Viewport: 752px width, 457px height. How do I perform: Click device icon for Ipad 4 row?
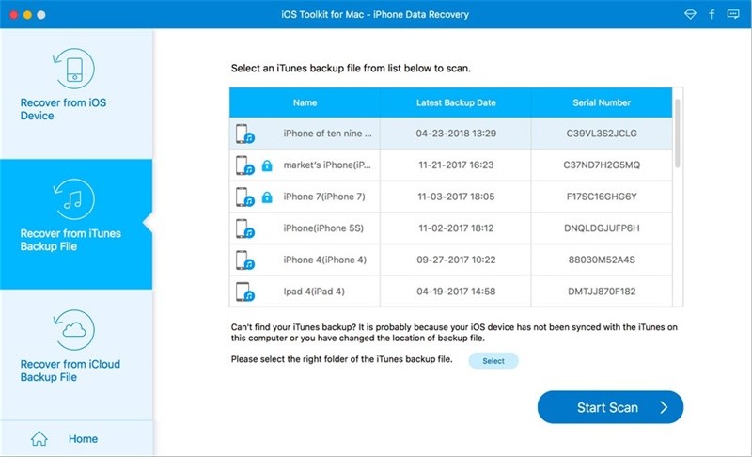click(x=244, y=292)
